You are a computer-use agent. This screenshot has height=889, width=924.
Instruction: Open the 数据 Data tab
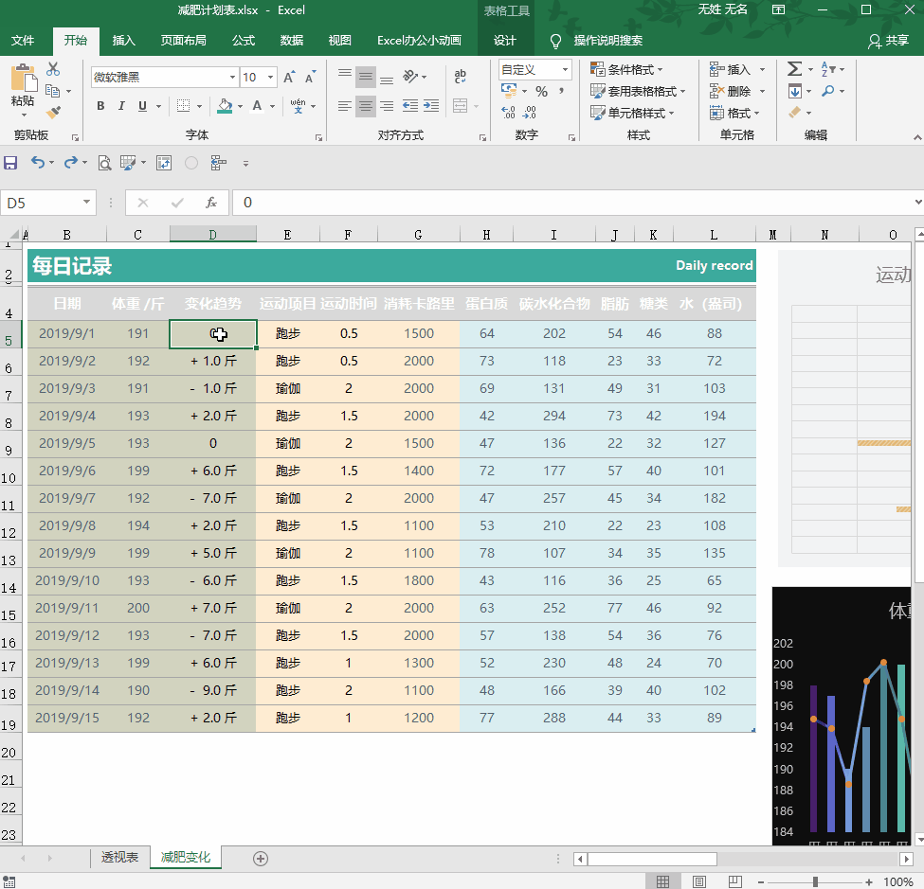tap(292, 40)
